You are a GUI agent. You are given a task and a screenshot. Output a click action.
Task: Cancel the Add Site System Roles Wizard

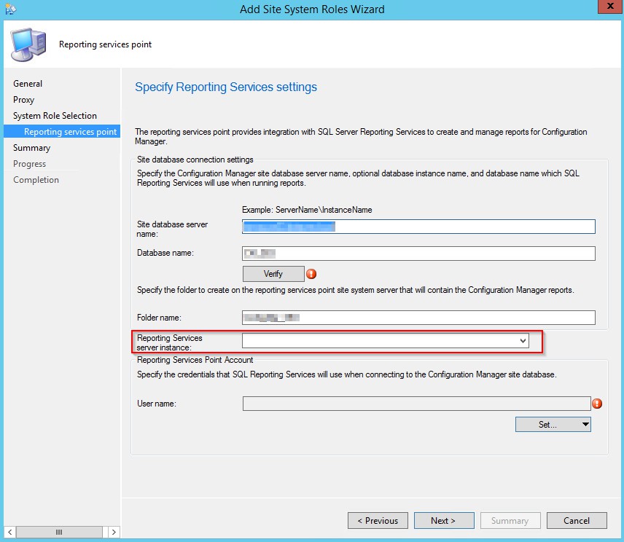[x=577, y=520]
